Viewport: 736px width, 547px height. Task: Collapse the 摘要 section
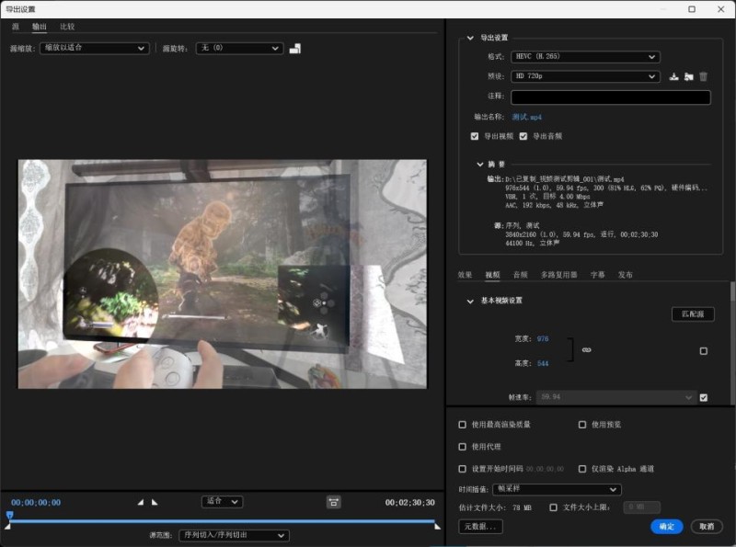click(479, 165)
